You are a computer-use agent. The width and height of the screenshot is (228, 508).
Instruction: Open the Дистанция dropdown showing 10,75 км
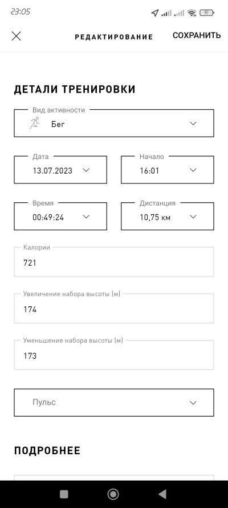pos(167,217)
